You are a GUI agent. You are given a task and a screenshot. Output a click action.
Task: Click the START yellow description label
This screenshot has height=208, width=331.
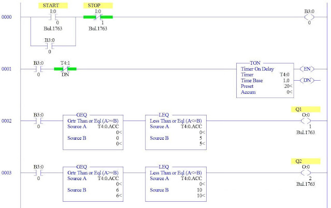pos(53,6)
